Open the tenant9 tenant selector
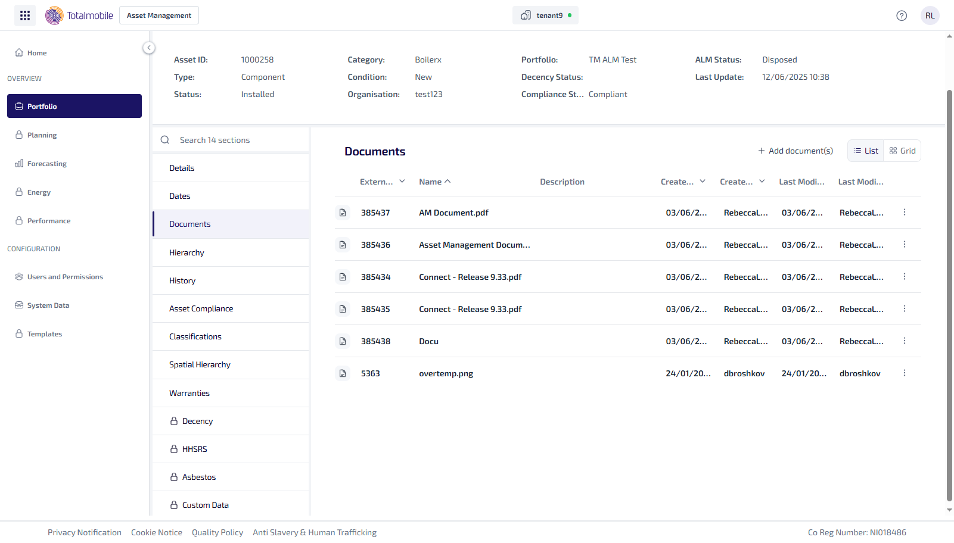This screenshot has height=543, width=954. click(x=545, y=15)
